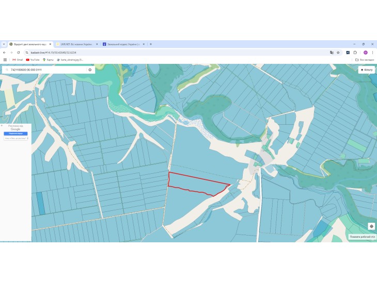The image size is (377, 282).
Task: Open the Google apps grid shortcut
Action: (5, 60)
